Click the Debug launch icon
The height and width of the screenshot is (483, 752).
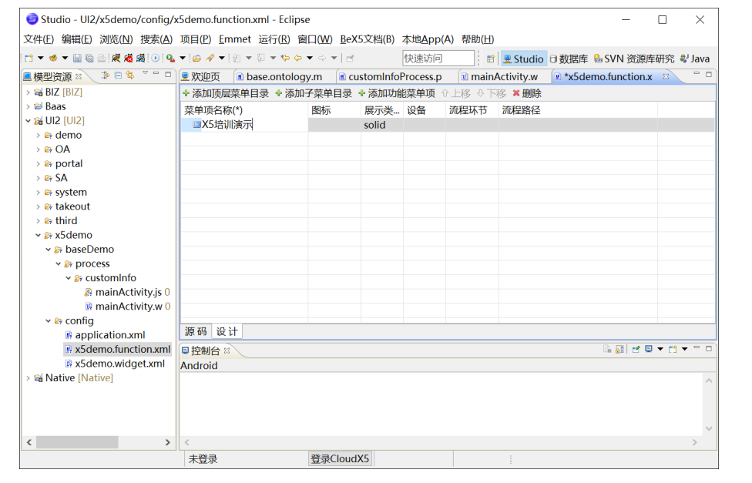156,57
